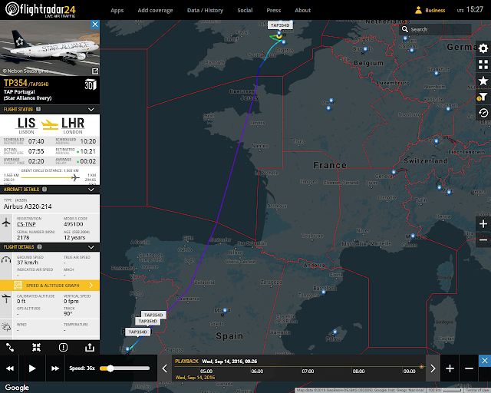
Task: Click the center-on-aircraft icon
Action: coord(36,347)
